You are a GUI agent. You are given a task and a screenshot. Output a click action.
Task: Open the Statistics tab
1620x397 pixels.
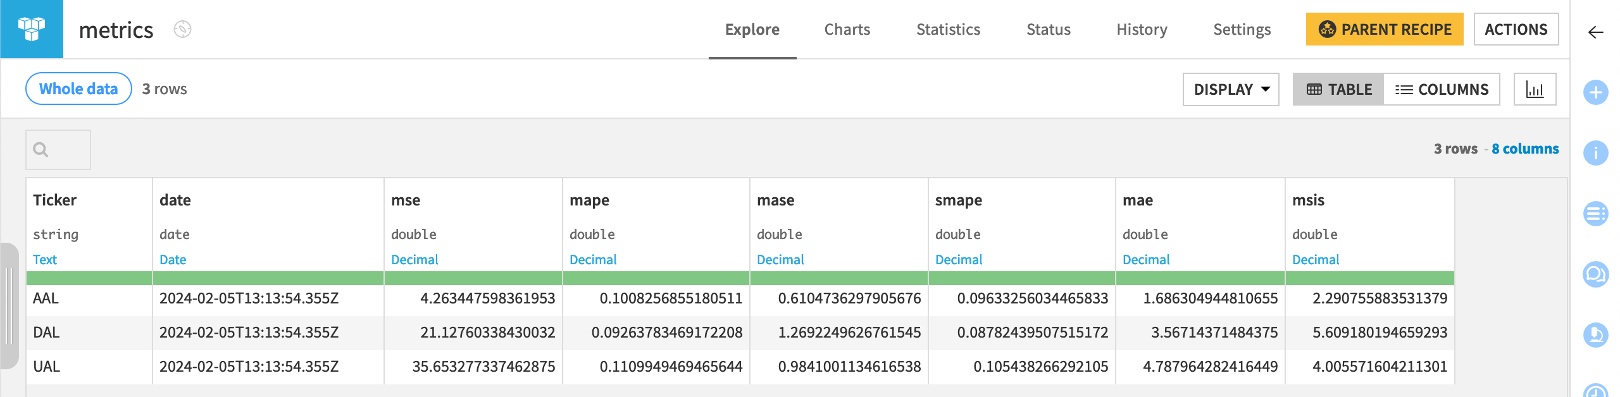(948, 29)
